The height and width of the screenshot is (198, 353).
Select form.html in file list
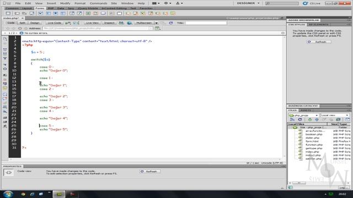click(x=312, y=141)
